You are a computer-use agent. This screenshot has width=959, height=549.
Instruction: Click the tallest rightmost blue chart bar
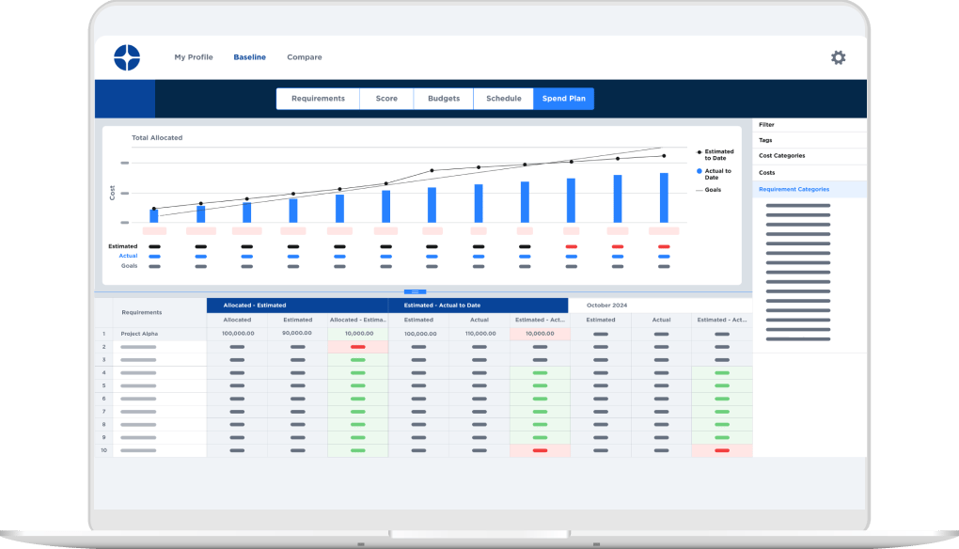(664, 197)
